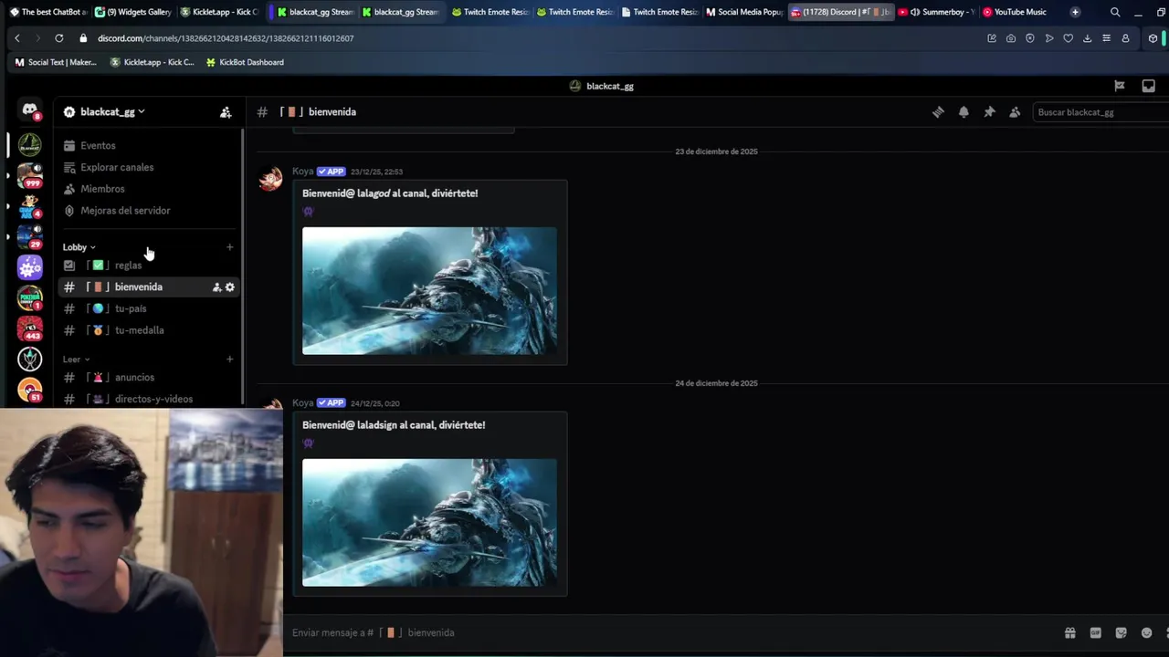
Task: Open the lalagod welcome embed image
Action: coord(429,291)
